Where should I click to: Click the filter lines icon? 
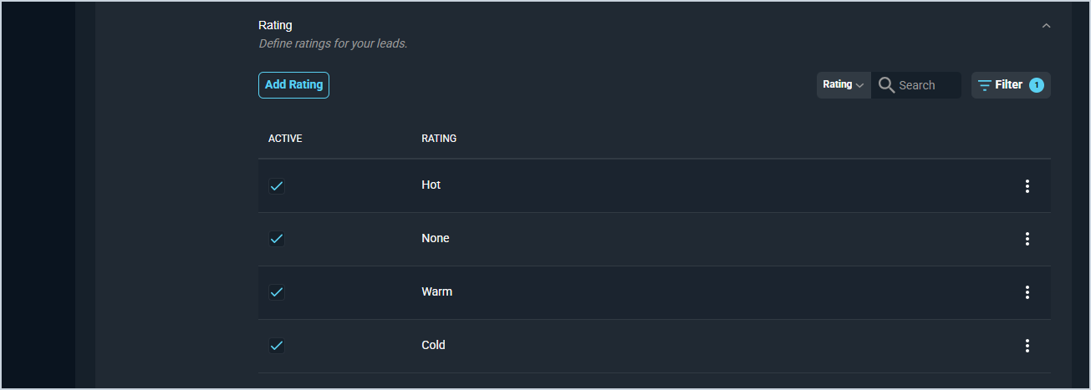click(x=985, y=85)
